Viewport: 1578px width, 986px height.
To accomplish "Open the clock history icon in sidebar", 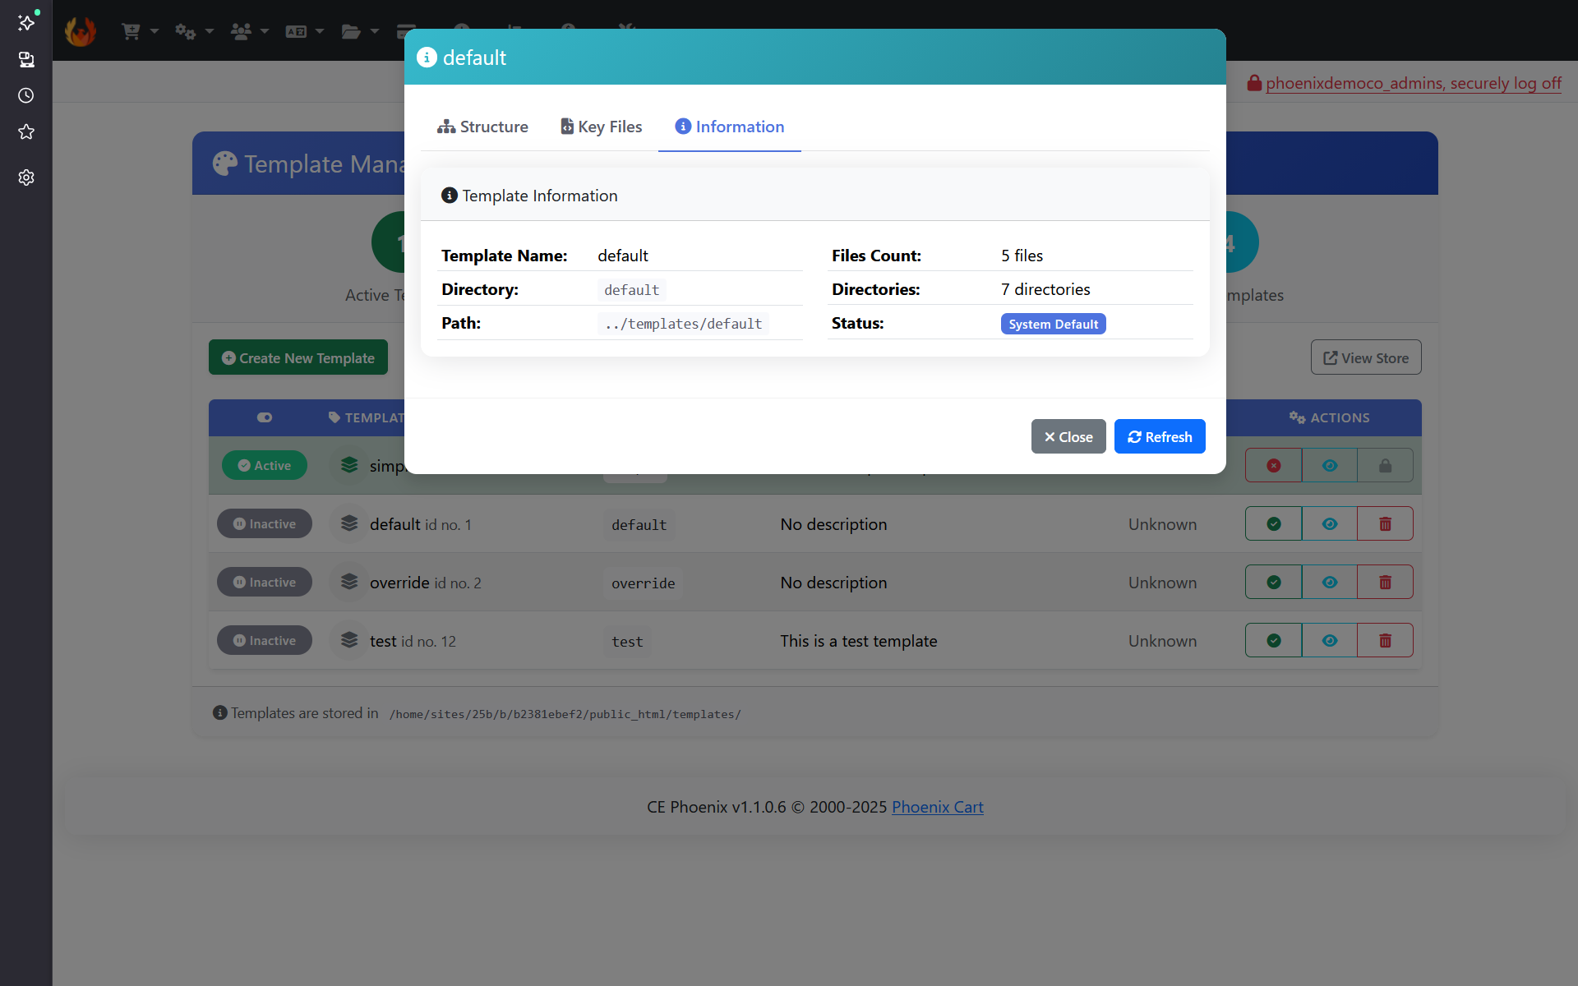I will [26, 95].
